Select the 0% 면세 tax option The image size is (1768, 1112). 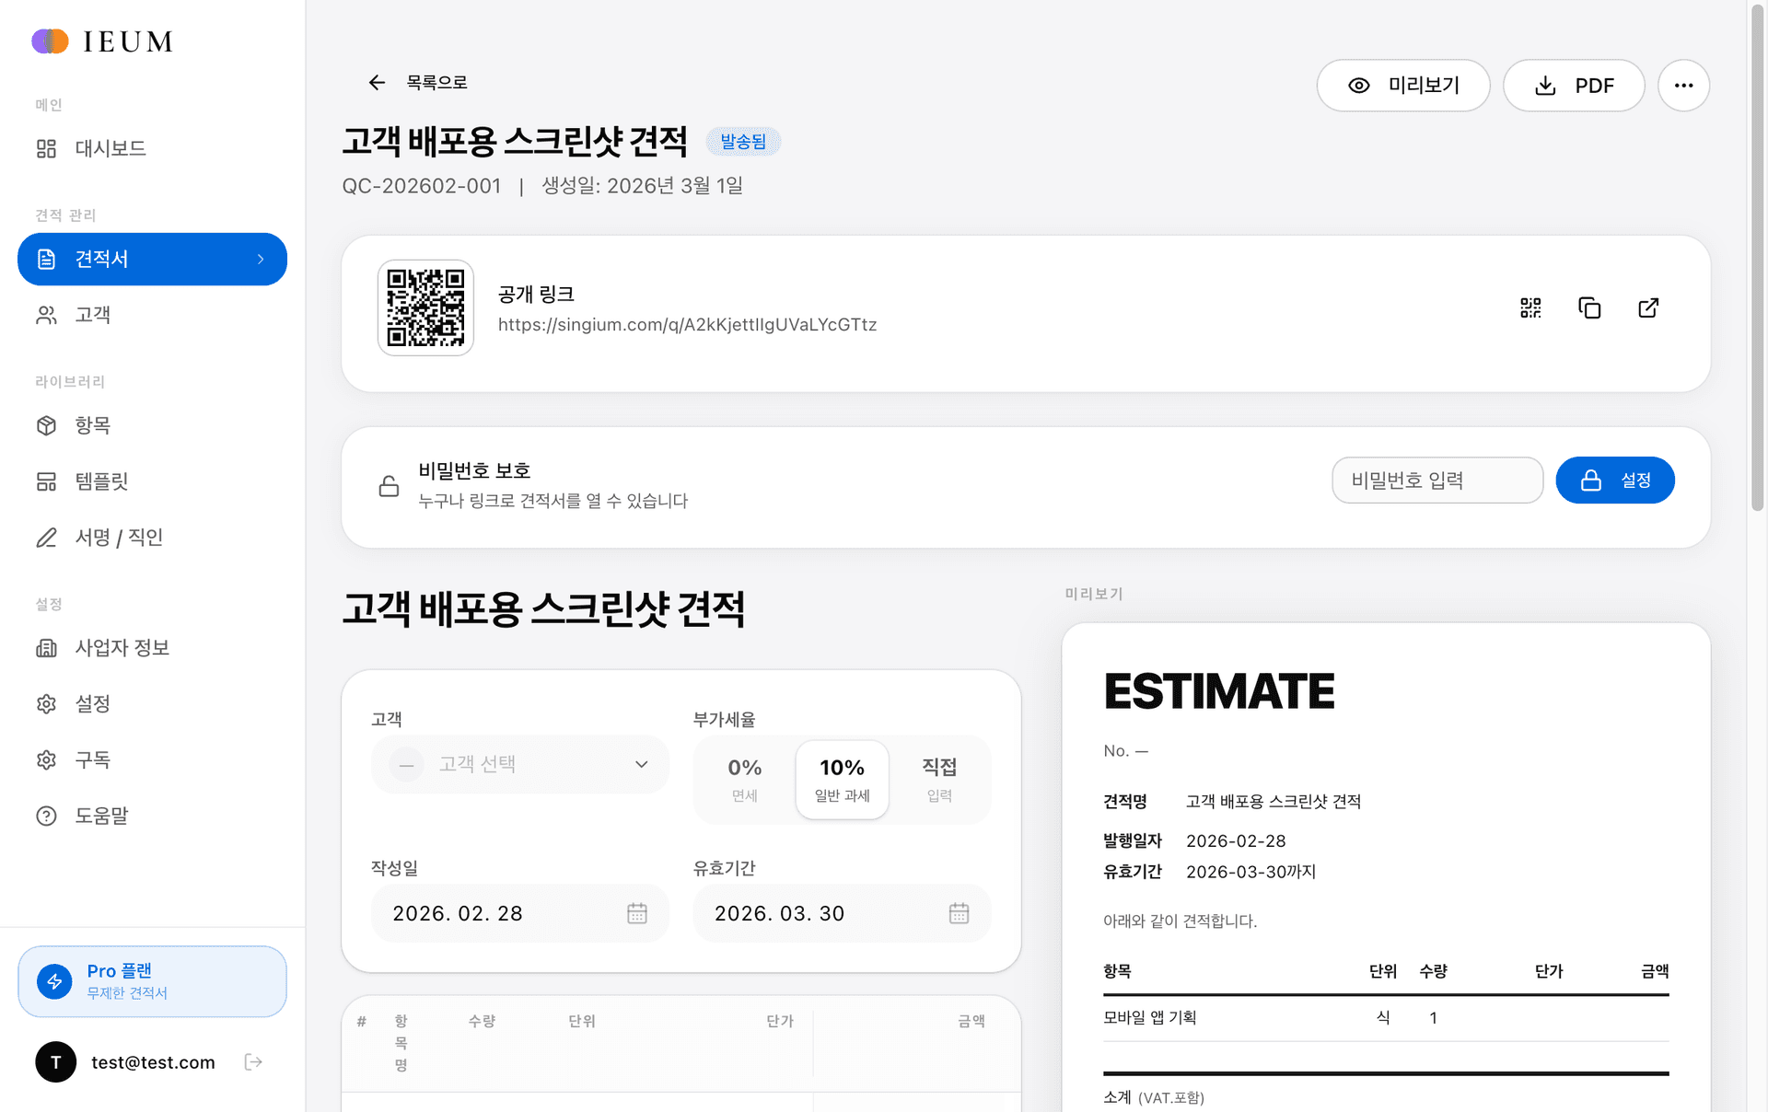(x=743, y=779)
